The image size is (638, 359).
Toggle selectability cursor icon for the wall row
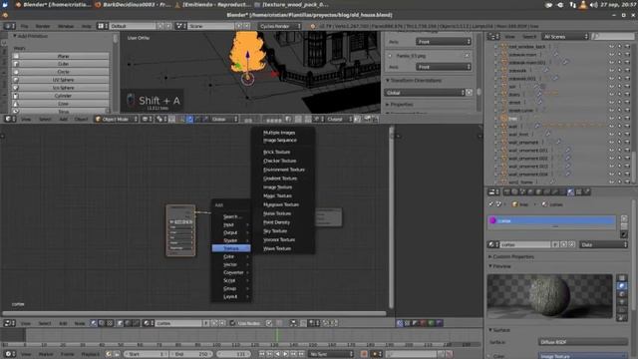tap(619, 127)
